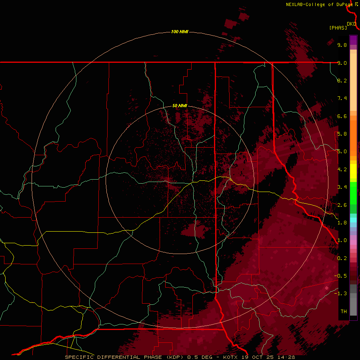Pick the purple swatch atop the color bar
The image size is (360, 360).
(353, 40)
